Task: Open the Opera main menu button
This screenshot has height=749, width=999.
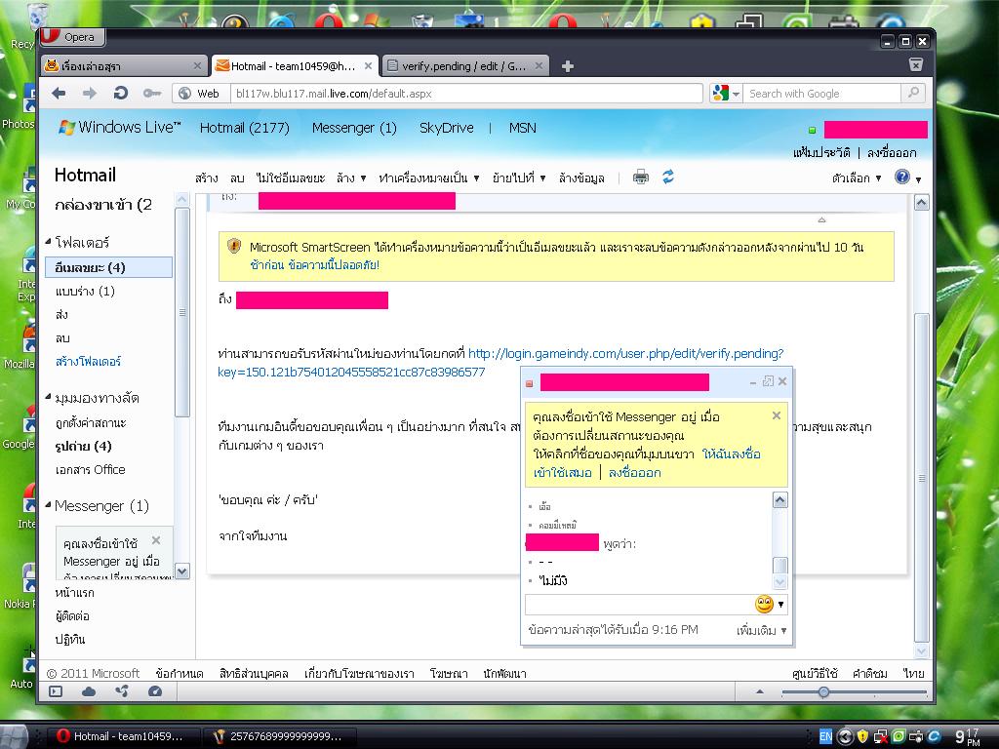Action: 72,37
